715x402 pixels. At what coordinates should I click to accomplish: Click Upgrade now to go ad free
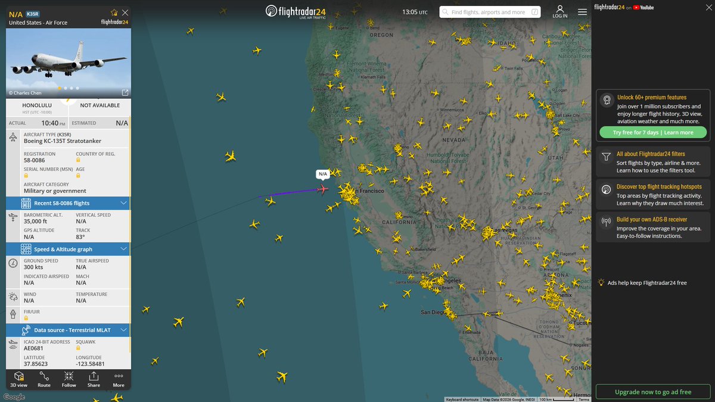[652, 392]
